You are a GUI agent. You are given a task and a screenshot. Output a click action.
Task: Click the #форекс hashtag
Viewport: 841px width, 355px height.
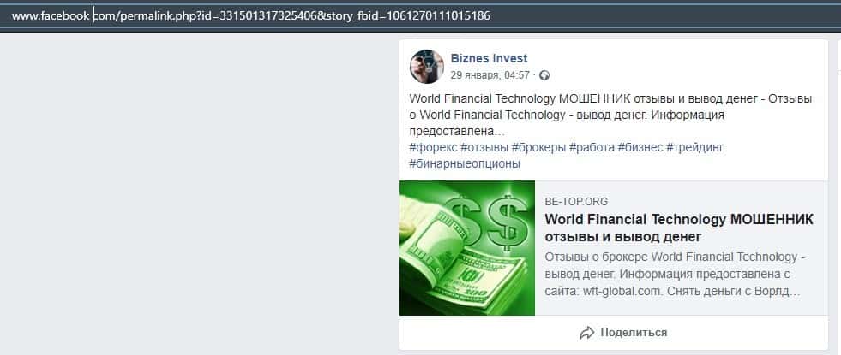click(434, 147)
